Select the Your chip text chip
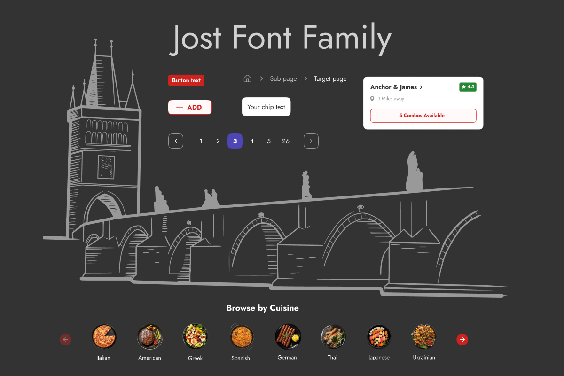564x376 pixels. tap(266, 107)
